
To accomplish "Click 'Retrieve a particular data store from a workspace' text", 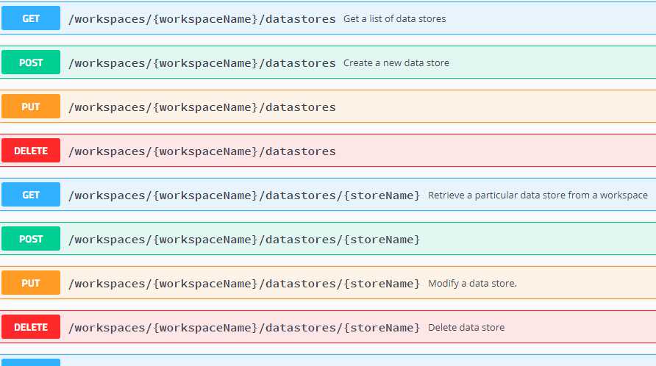I will click(538, 195).
